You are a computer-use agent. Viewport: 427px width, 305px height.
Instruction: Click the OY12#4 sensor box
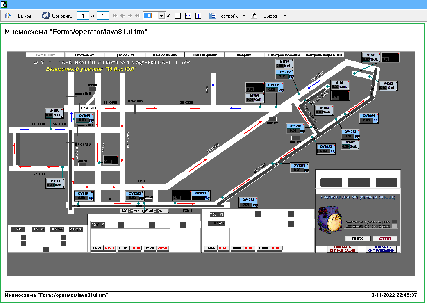point(248,202)
